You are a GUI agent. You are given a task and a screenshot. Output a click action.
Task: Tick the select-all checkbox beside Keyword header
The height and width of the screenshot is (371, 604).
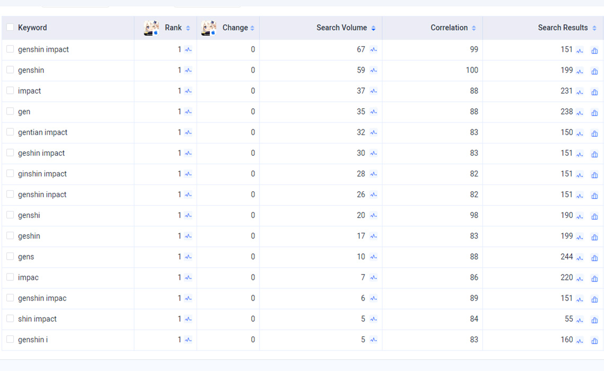(10, 27)
